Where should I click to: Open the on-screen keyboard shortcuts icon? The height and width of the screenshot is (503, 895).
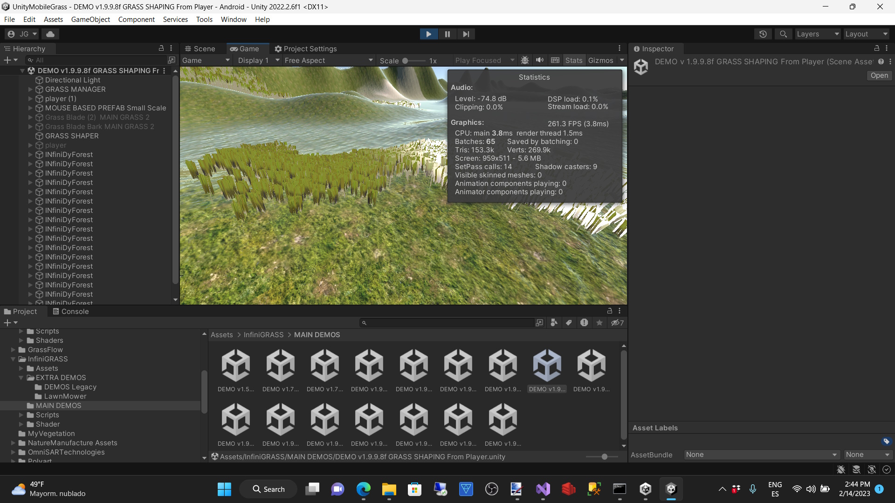pos(555,60)
